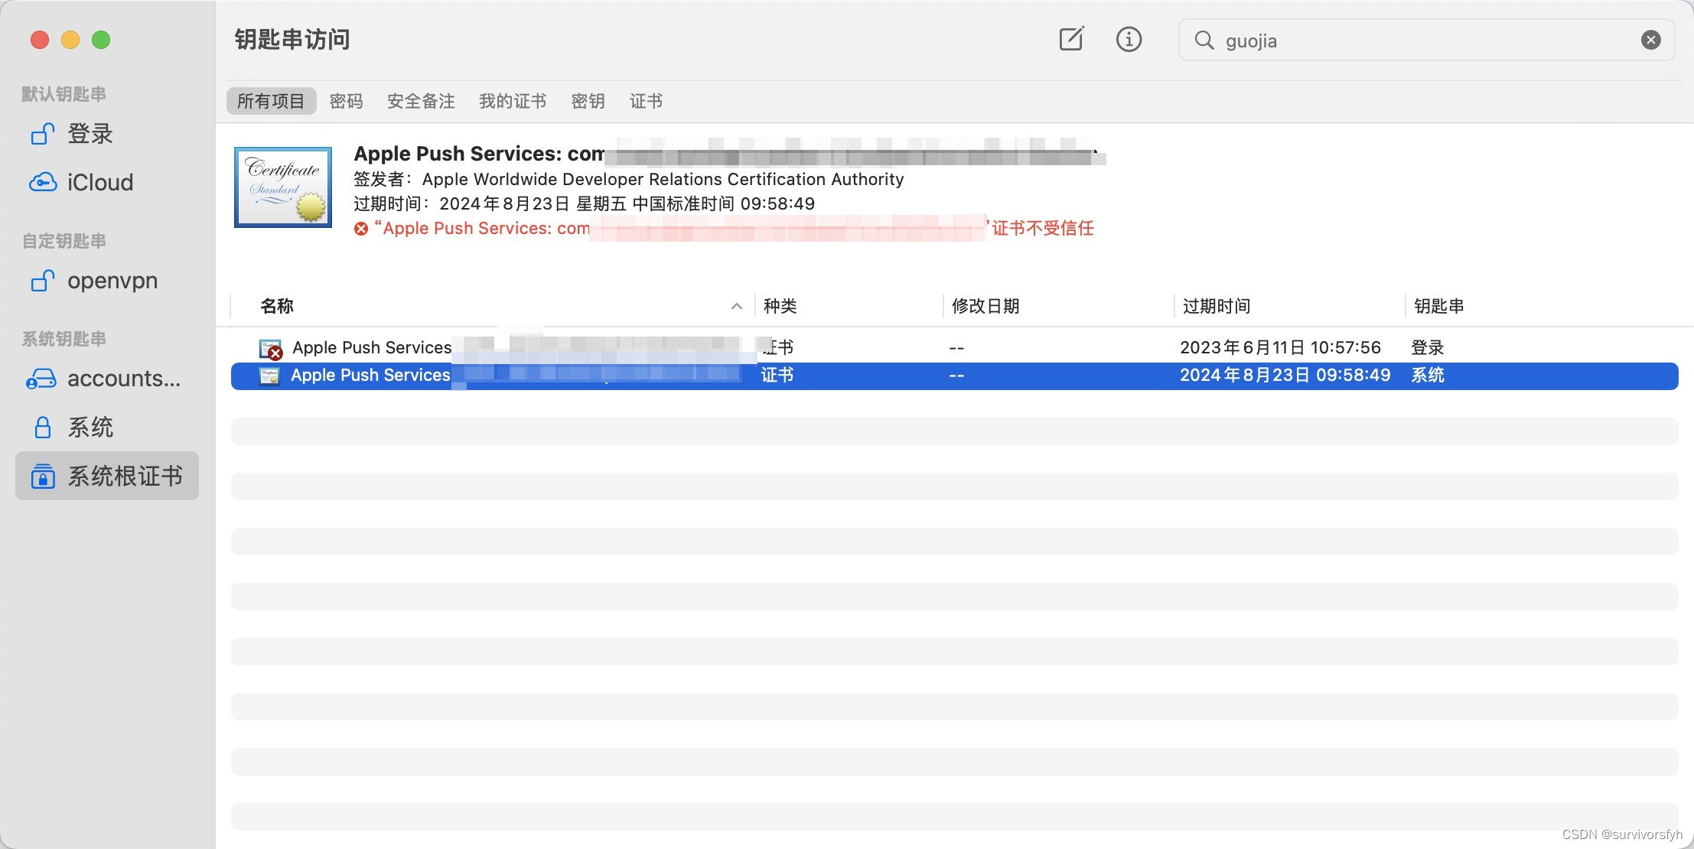The width and height of the screenshot is (1694, 849).
Task: Select the 系统 keychain with lock icon
Action: click(x=90, y=427)
